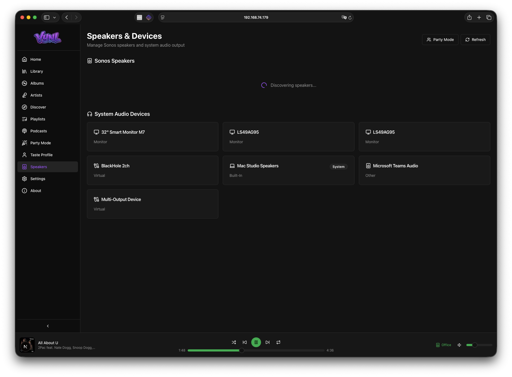Go to the previous track
Viewport: 512px width, 377px height.
tap(245, 342)
